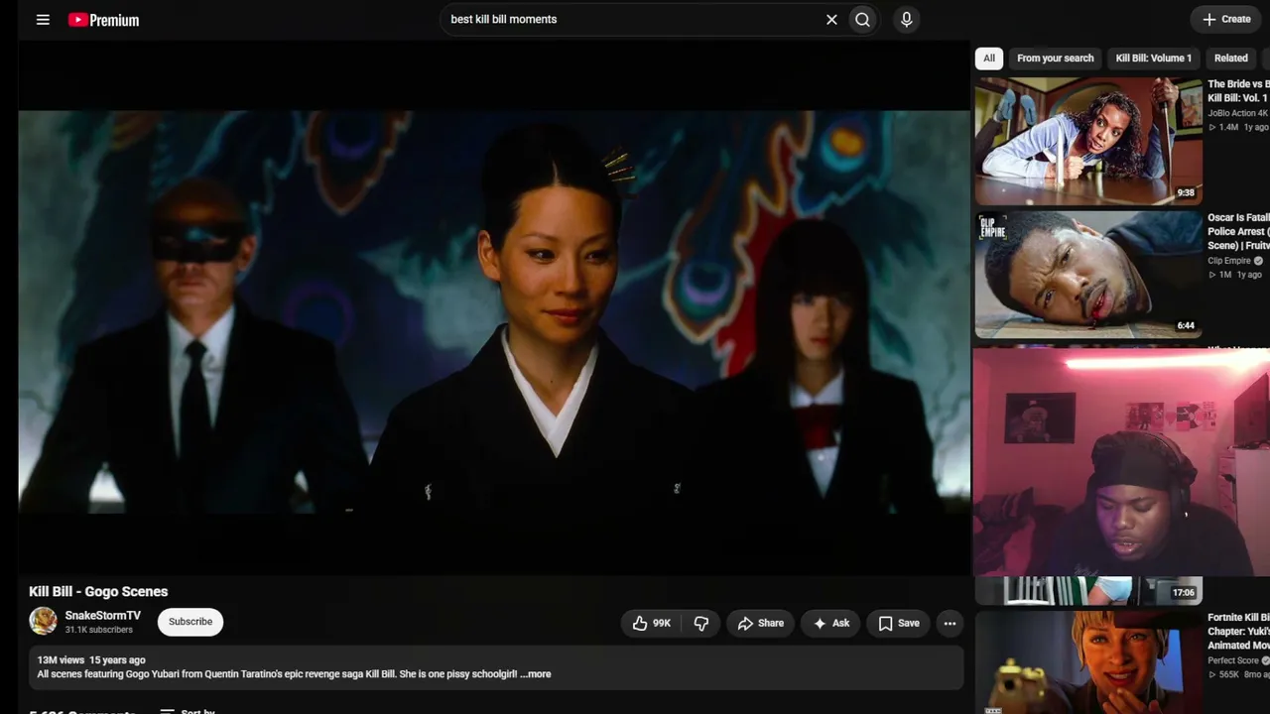
Task: Open SnakeStormTV channel avatar
Action: tap(43, 622)
